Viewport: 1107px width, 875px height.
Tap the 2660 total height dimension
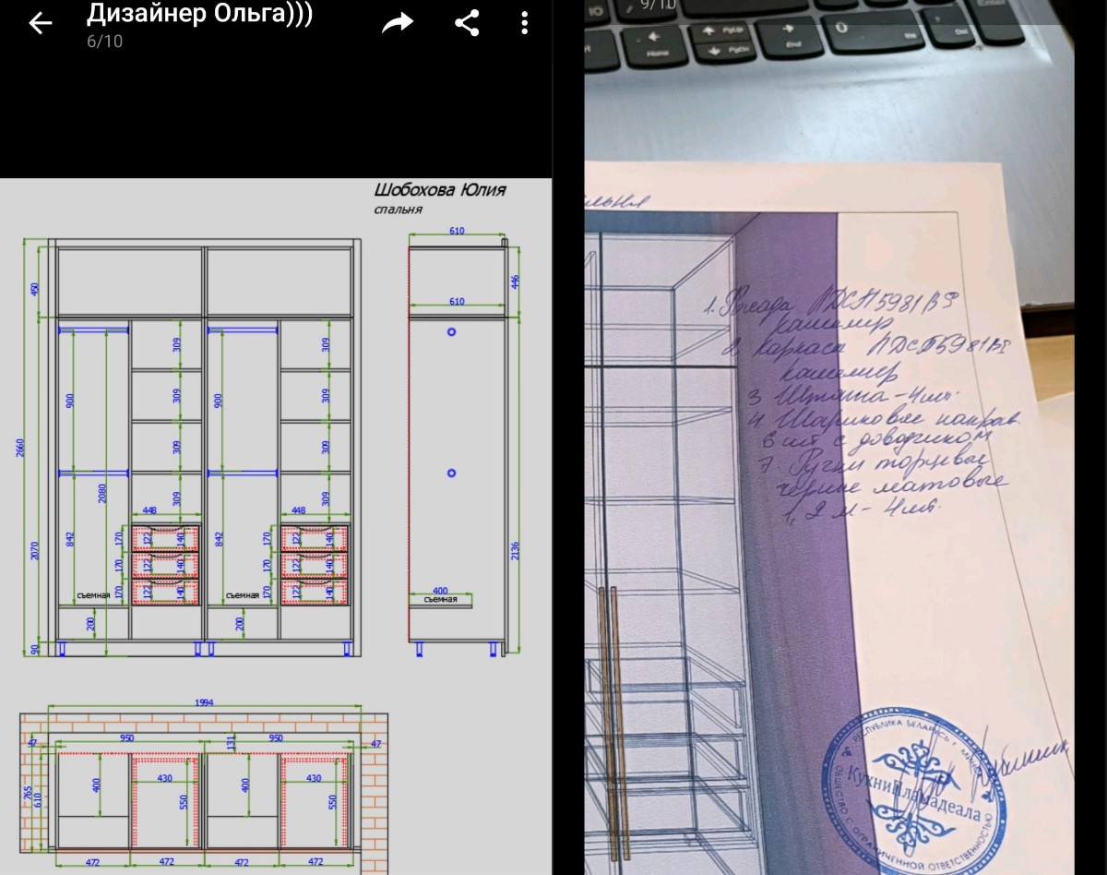click(20, 448)
